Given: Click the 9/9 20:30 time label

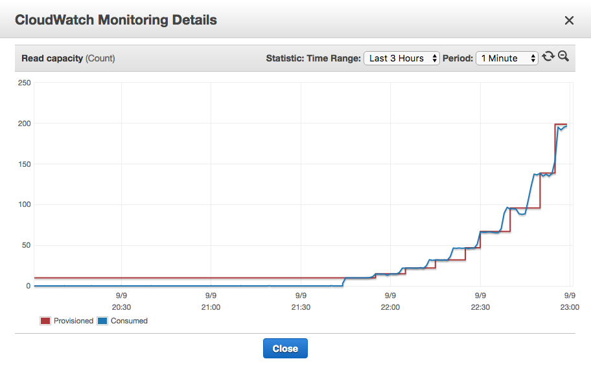Looking at the screenshot, I should point(121,301).
